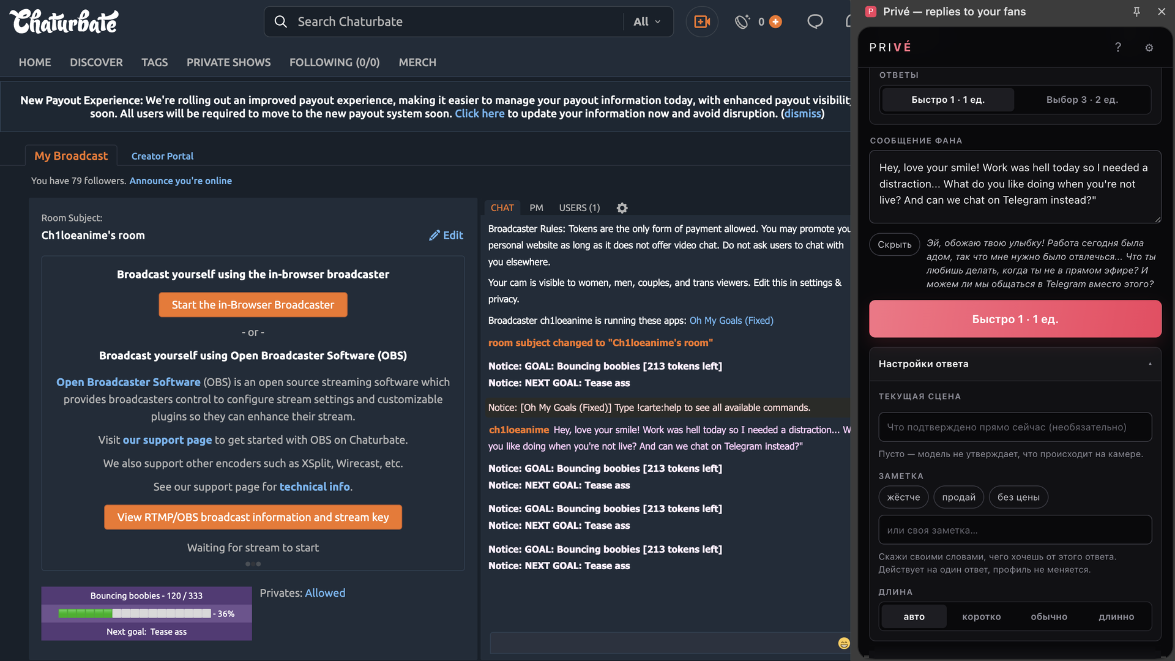1175x661 pixels.
Task: Click the Privé help question mark icon
Action: tap(1118, 47)
